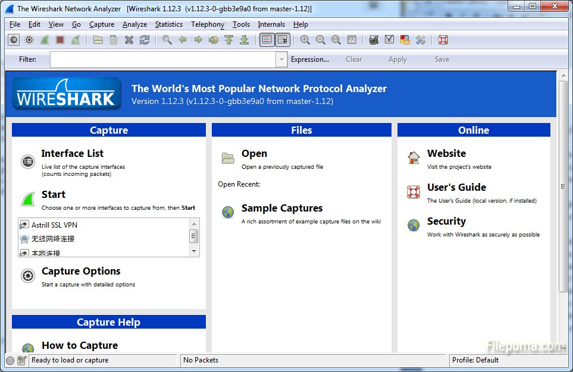Click inside the Filter input field

(x=162, y=59)
